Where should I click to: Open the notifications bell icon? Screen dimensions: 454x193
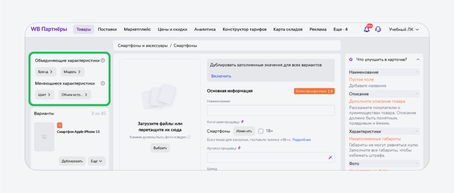(x=367, y=30)
